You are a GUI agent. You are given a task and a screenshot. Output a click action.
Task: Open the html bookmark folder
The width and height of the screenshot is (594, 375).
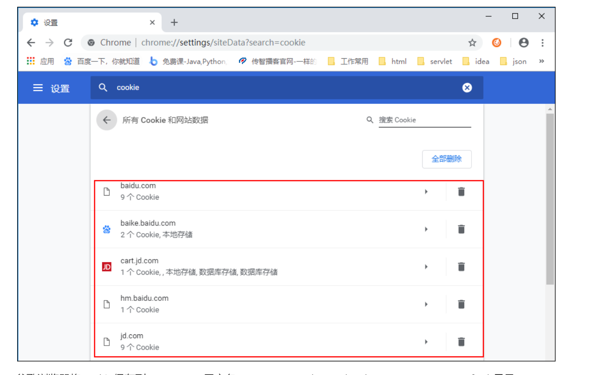[x=393, y=61]
